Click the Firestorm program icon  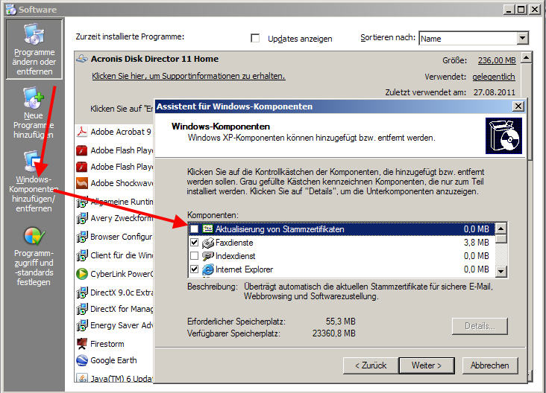coord(82,344)
